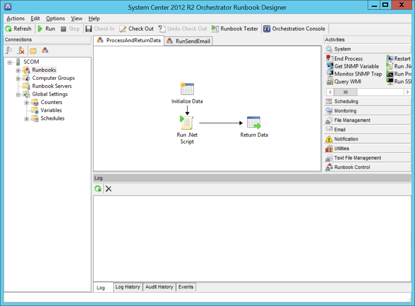Click the activities scrollbar right arrow
The width and height of the screenshot is (415, 306).
tap(407, 92)
